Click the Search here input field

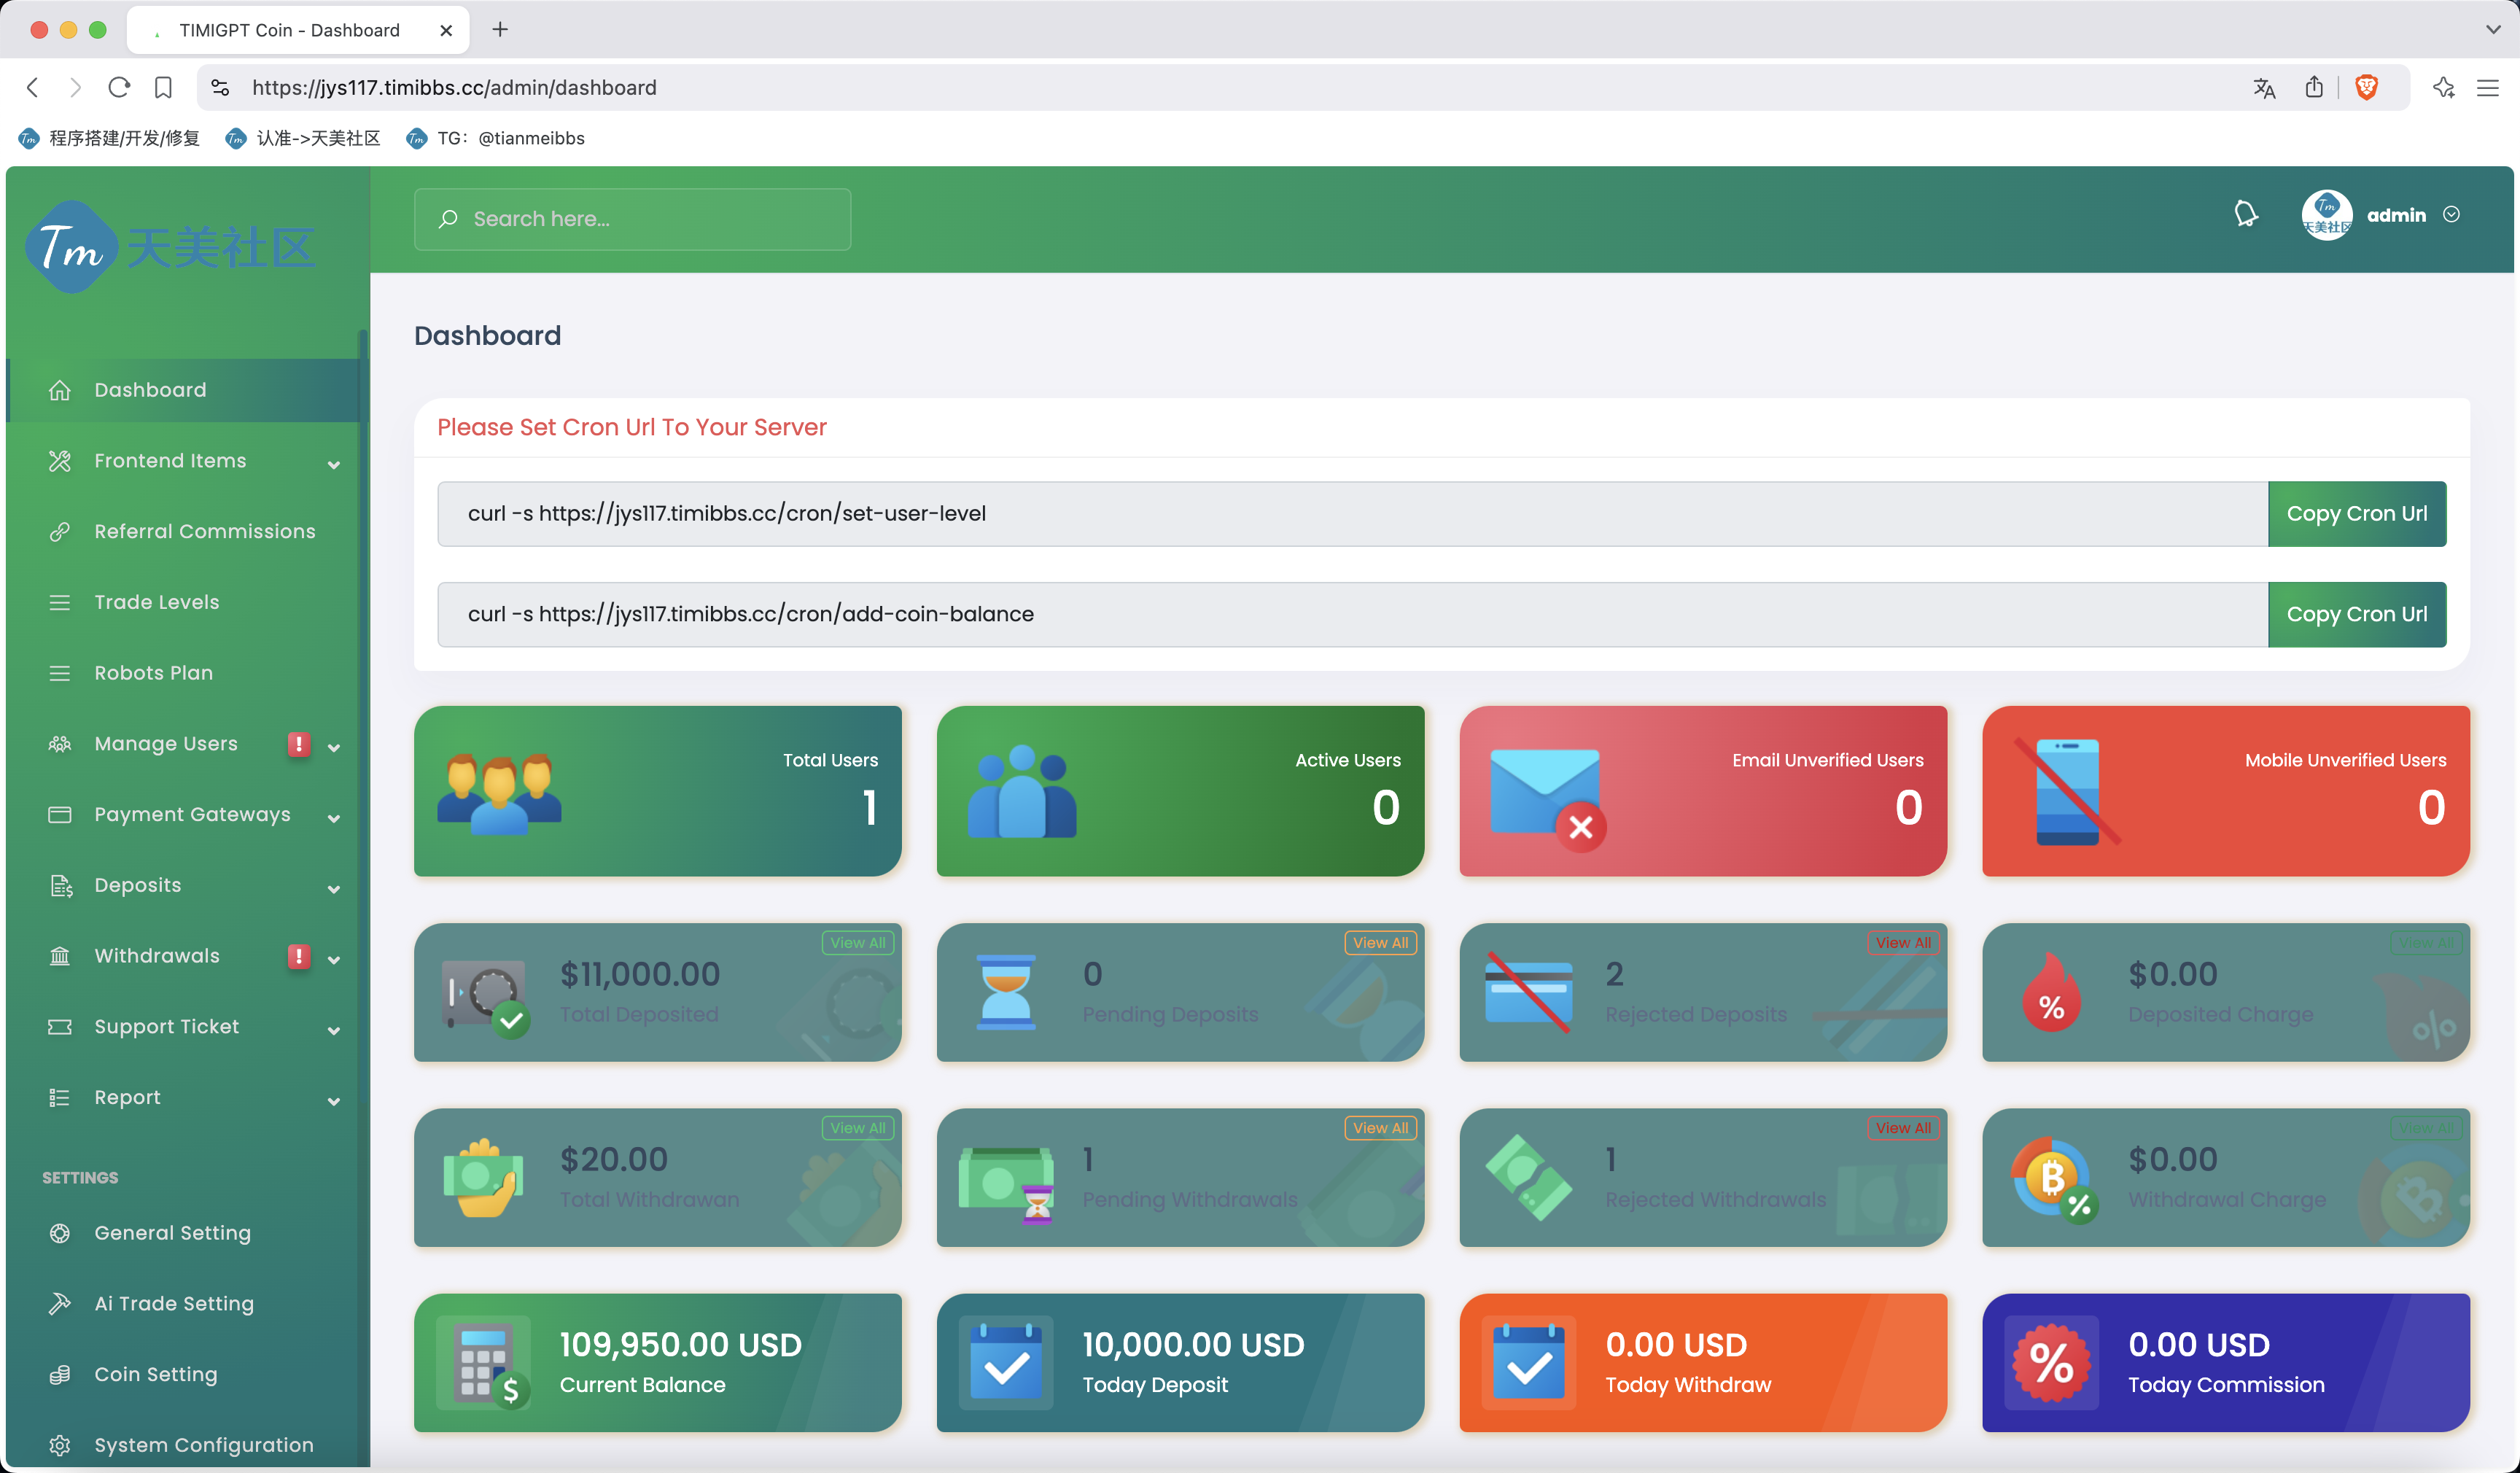(x=632, y=219)
